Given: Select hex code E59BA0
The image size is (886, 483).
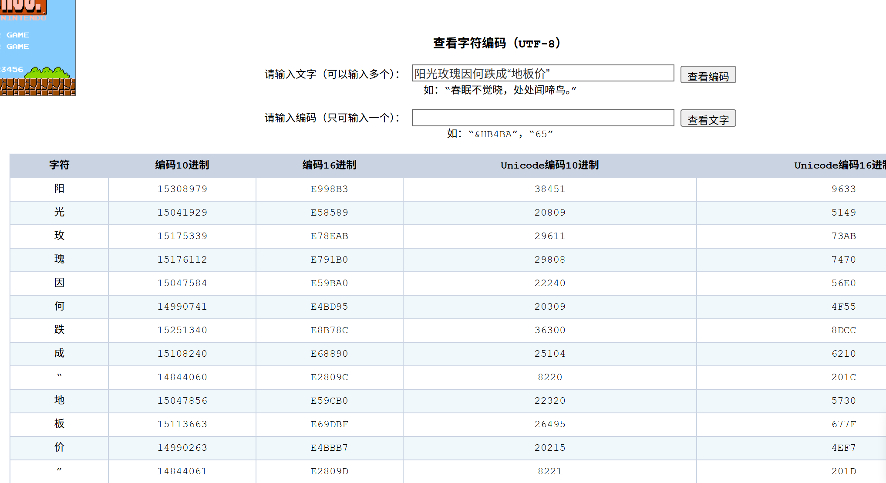Looking at the screenshot, I should 329,283.
